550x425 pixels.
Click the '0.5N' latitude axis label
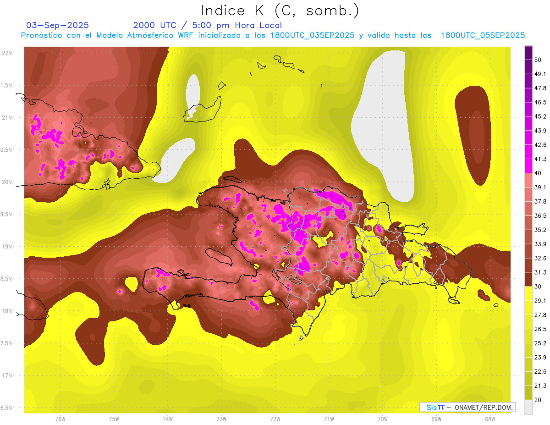click(x=7, y=150)
